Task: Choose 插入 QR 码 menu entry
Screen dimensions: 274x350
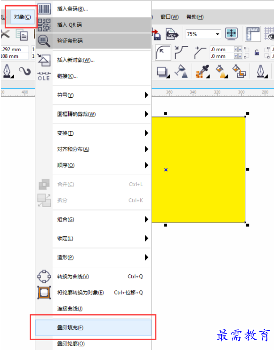Action: point(93,25)
